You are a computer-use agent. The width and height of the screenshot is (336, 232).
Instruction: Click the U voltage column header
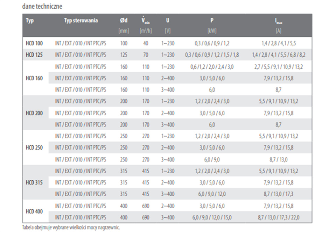(168, 21)
